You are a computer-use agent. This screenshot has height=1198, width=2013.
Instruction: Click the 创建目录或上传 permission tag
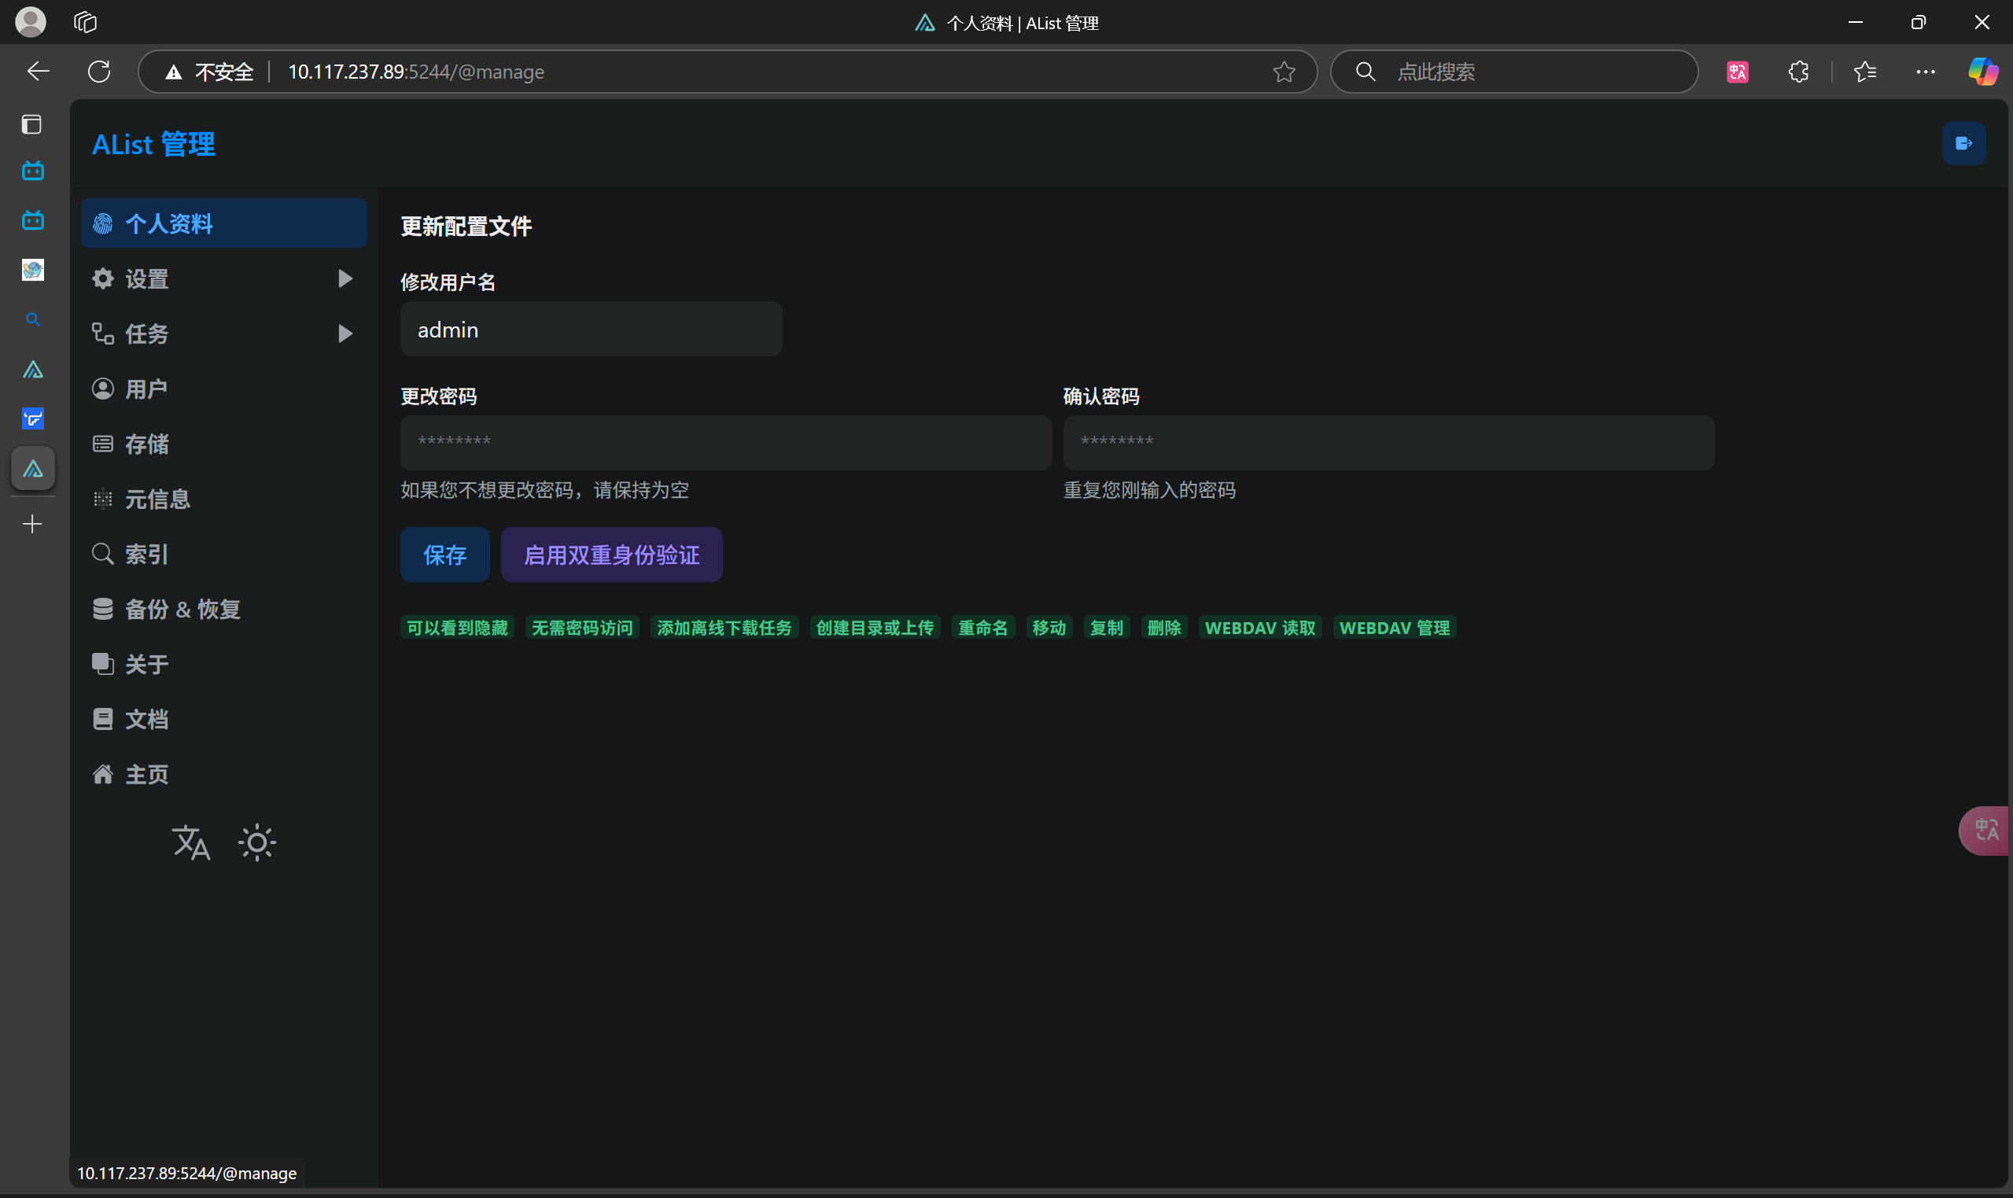(x=875, y=627)
